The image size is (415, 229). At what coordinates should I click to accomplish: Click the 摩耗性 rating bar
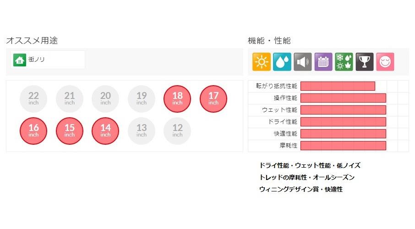(343, 146)
